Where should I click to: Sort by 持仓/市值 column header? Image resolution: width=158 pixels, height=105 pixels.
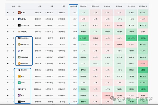[x=73, y=6]
